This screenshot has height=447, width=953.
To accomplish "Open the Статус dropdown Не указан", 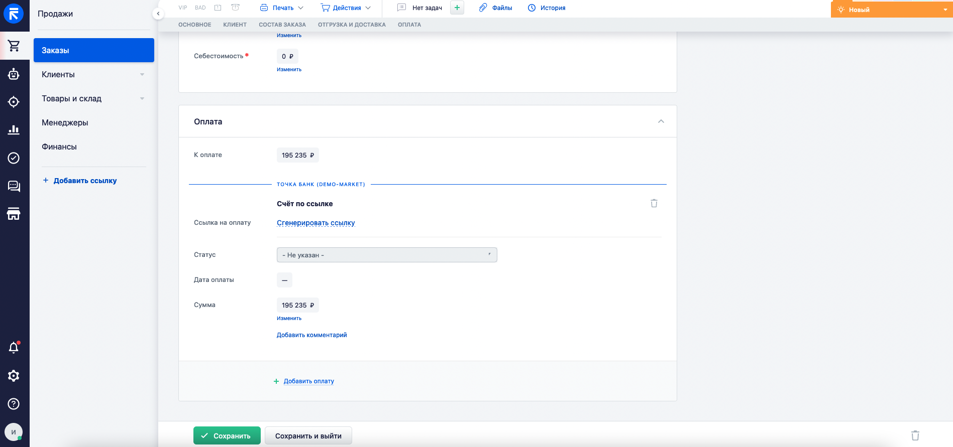I will [387, 255].
